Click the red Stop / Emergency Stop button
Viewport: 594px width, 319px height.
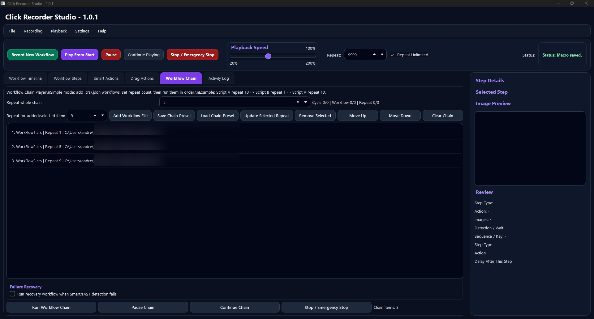pyautogui.click(x=192, y=55)
